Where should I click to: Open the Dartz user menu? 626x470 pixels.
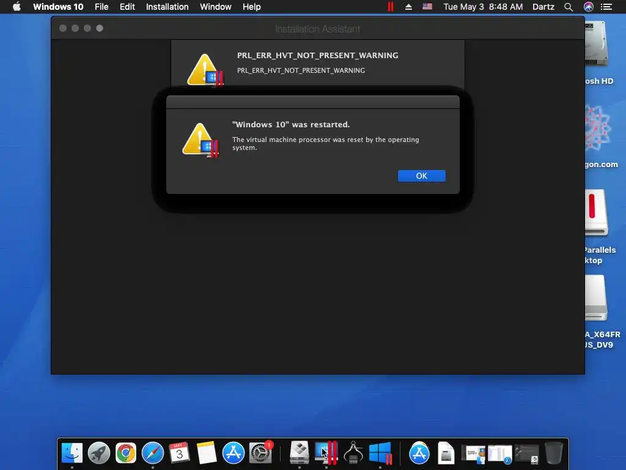tap(543, 7)
